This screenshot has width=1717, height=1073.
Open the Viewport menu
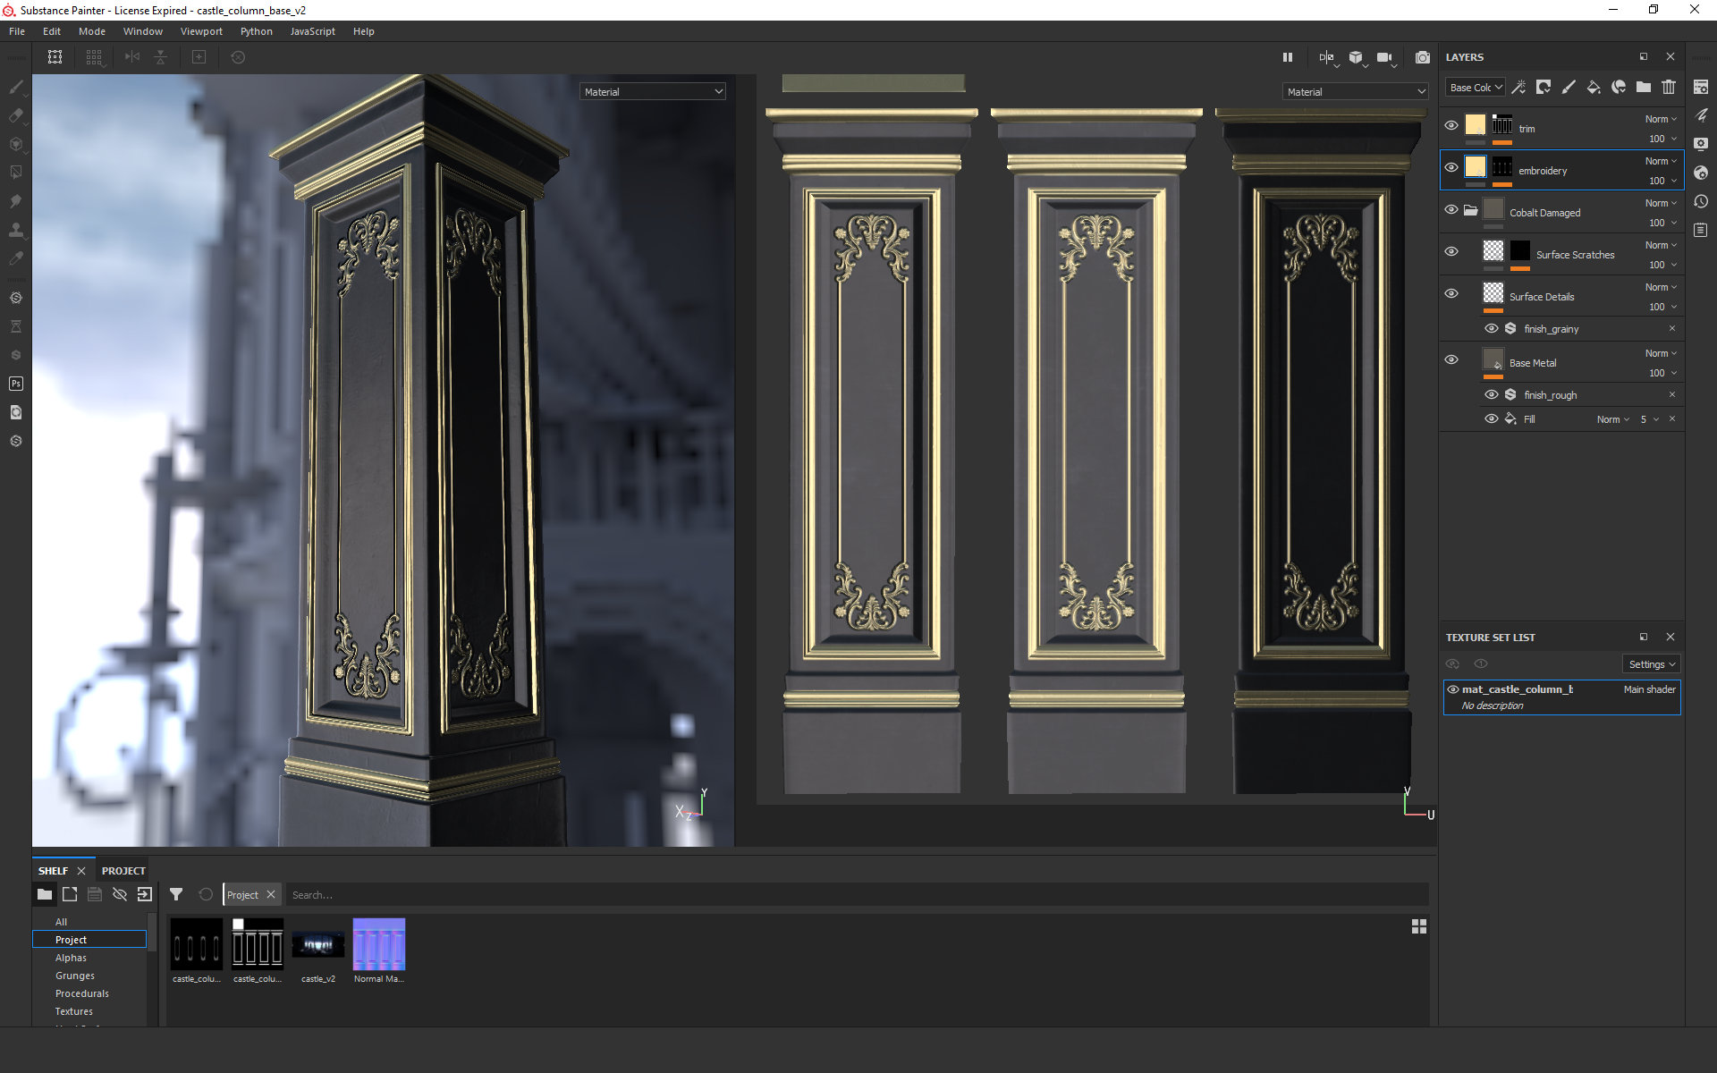[x=201, y=31]
